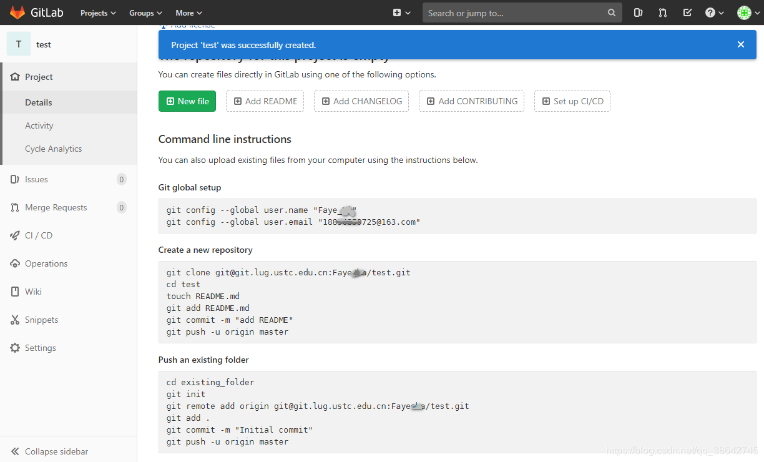Open the 'test' project name link
This screenshot has width=764, height=462.
point(44,44)
